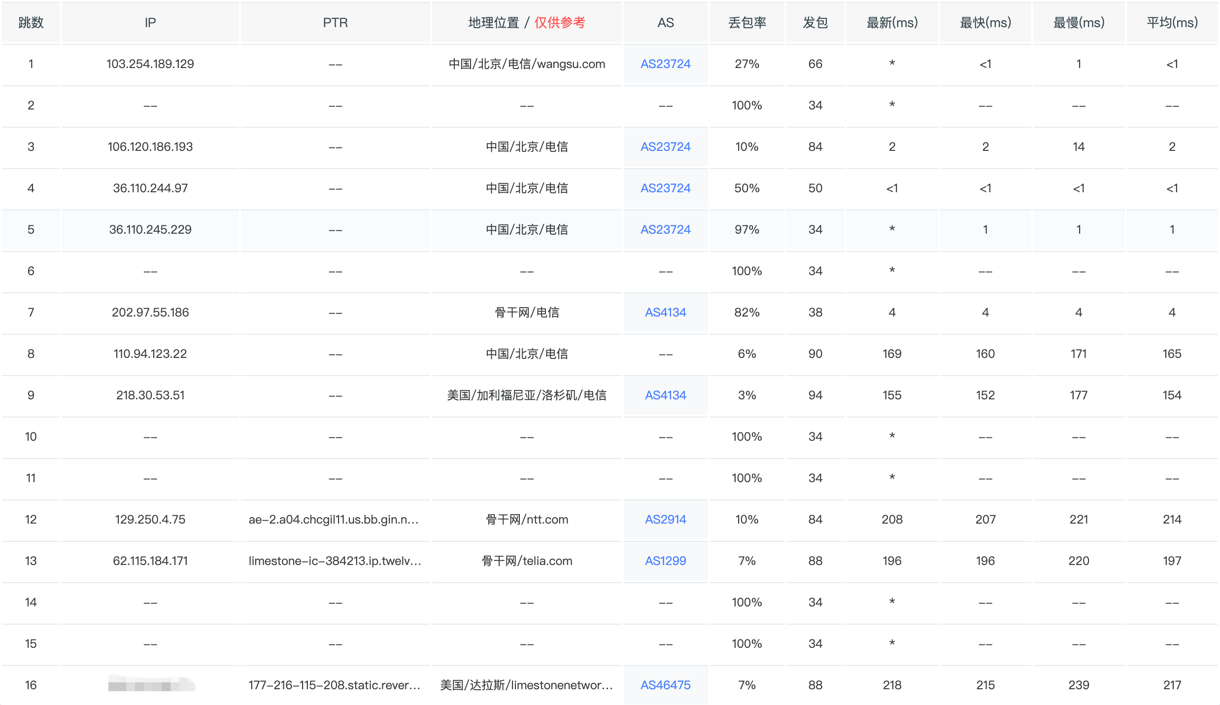The height and width of the screenshot is (705, 1220).
Task: Click AS23724 link in hop 5 row
Action: [665, 230]
